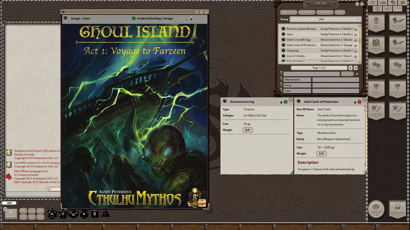The height and width of the screenshot is (230, 410).
Task: Switch to the Templates list in Items
Action: [325, 12]
